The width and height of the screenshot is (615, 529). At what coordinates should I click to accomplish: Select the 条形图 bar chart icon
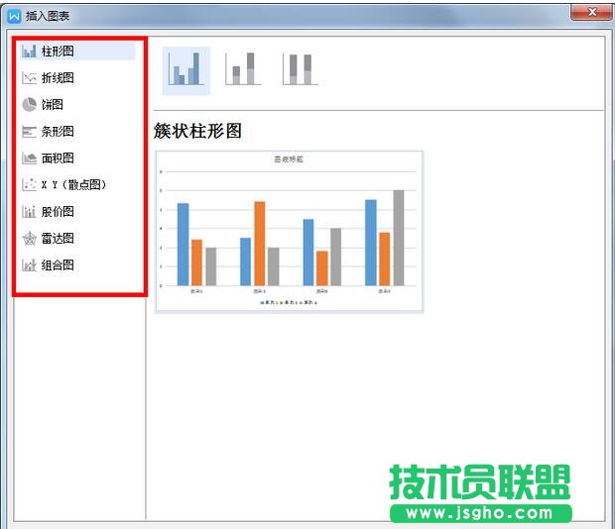pos(29,132)
